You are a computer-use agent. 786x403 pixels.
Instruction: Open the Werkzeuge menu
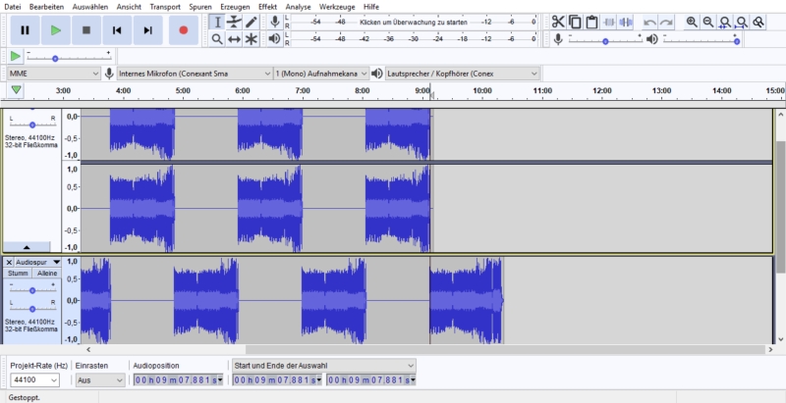pyautogui.click(x=337, y=7)
